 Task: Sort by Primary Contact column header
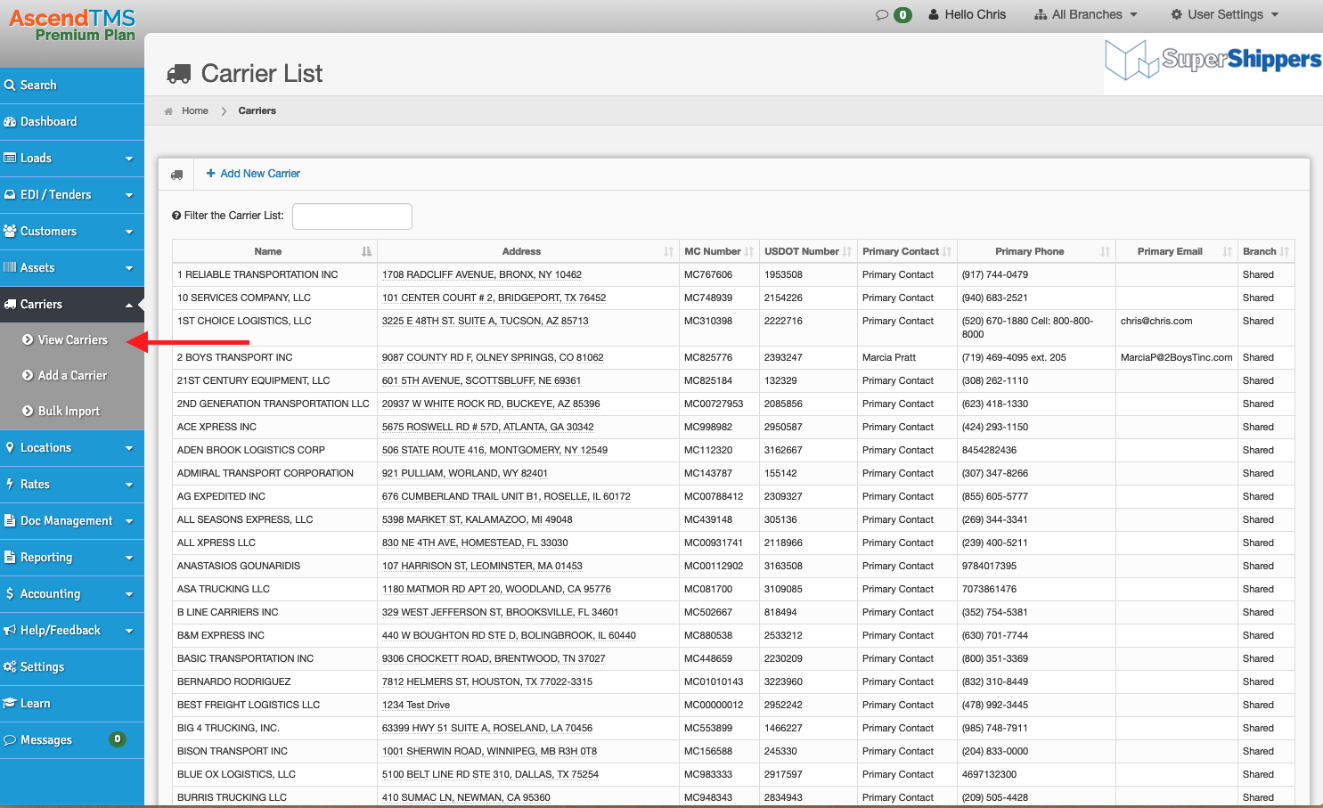907,251
